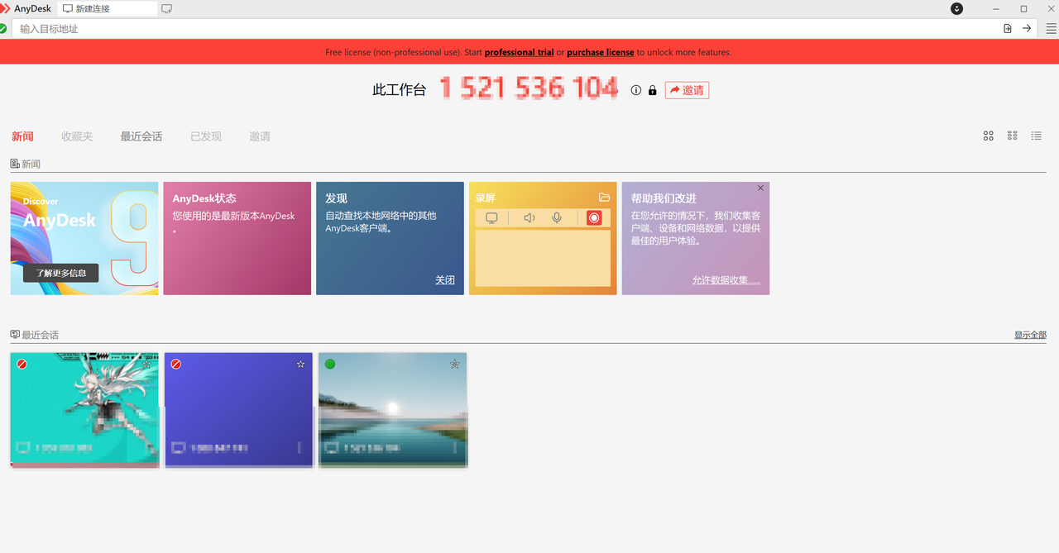Switch to the 已发现 tab

point(206,136)
